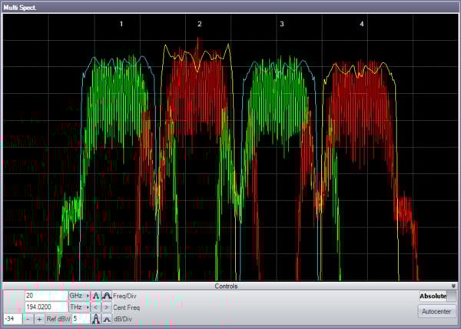The height and width of the screenshot is (329, 461).
Task: Select channel 3 label on spectrum
Action: [x=281, y=25]
